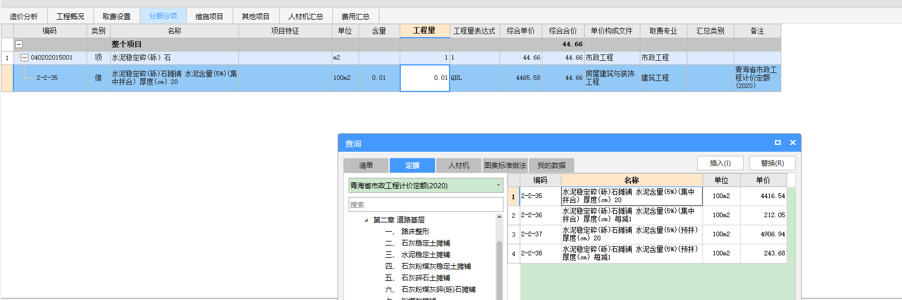
Task: Click the 4906.94 price cell
Action: coord(763,235)
